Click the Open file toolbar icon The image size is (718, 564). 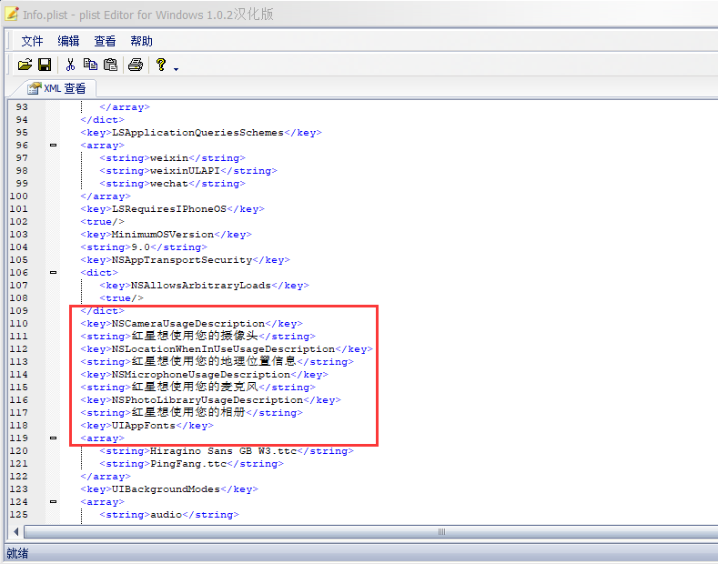25,65
